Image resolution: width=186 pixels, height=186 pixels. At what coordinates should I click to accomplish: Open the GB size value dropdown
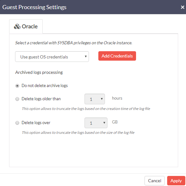point(96,123)
